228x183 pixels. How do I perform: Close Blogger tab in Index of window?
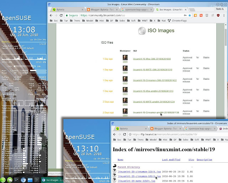pyautogui.click(x=180, y=129)
